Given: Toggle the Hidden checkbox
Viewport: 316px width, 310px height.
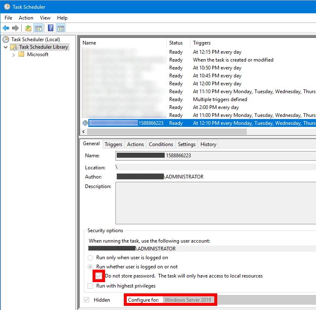Looking at the screenshot, I should pyautogui.click(x=87, y=300).
